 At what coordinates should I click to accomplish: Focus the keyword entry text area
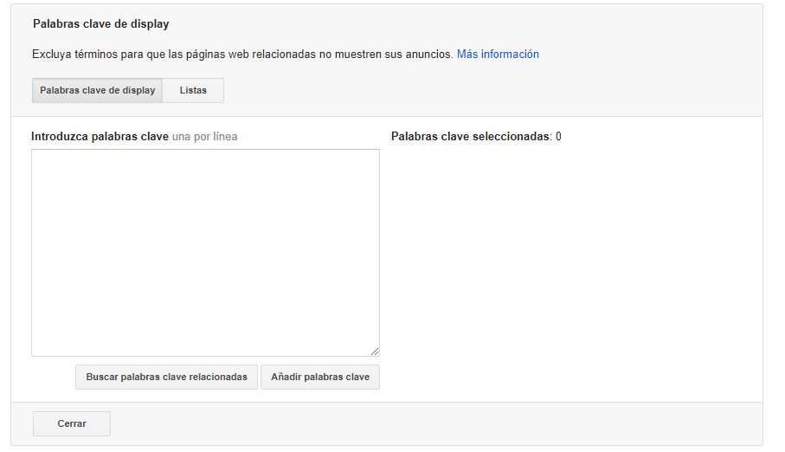pyautogui.click(x=205, y=252)
